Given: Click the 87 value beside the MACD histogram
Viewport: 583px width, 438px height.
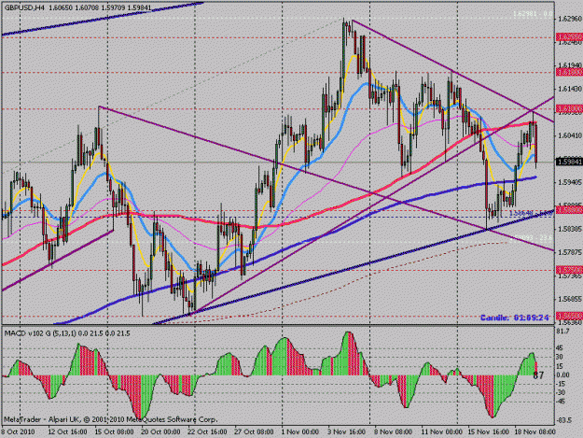Looking at the screenshot, I should (538, 375).
